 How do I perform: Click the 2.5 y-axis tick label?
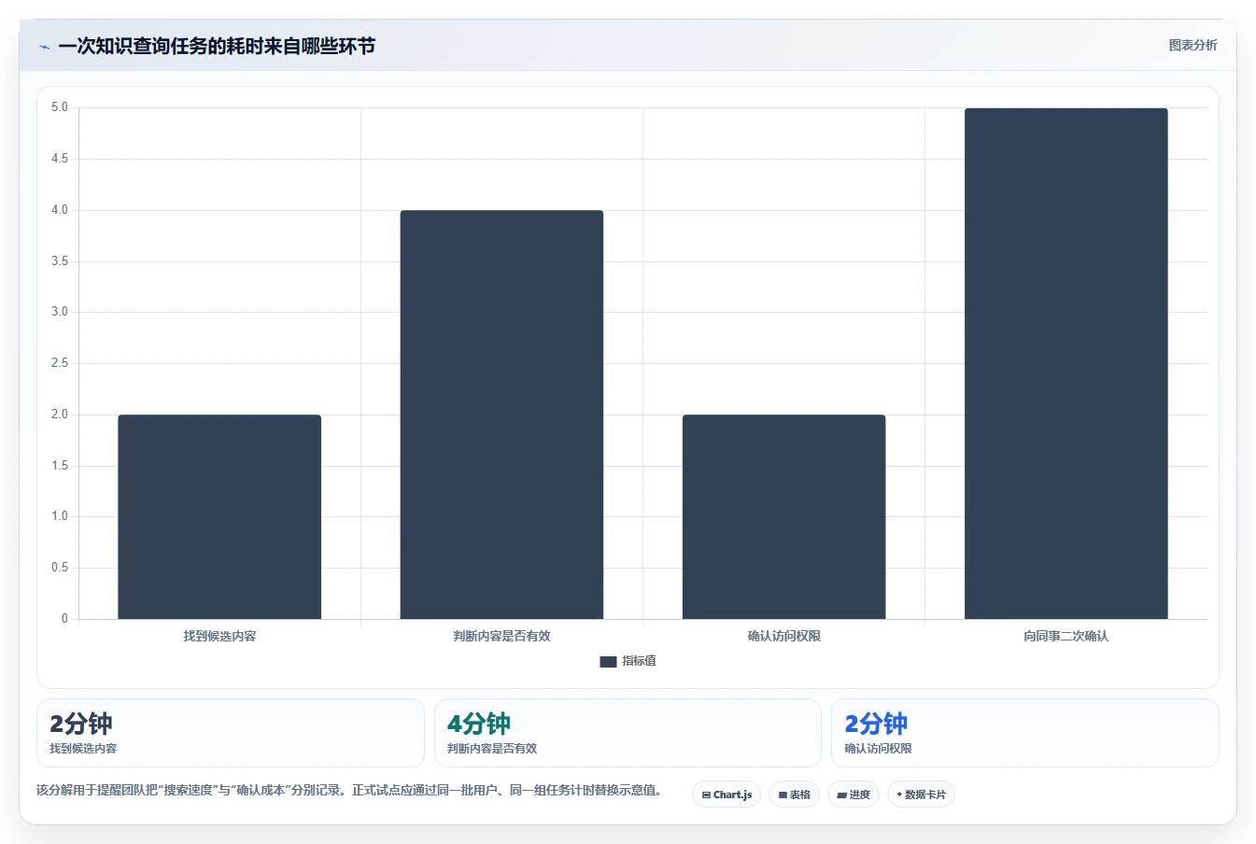pos(60,363)
